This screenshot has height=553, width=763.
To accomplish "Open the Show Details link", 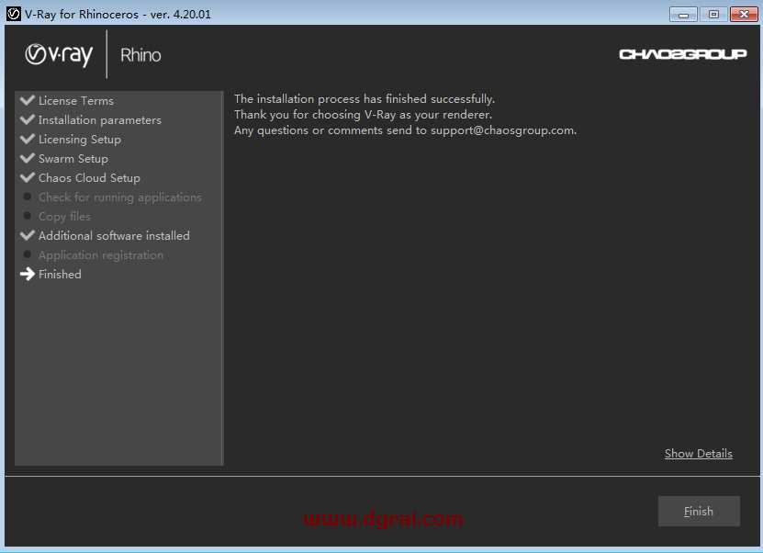I will tap(698, 454).
